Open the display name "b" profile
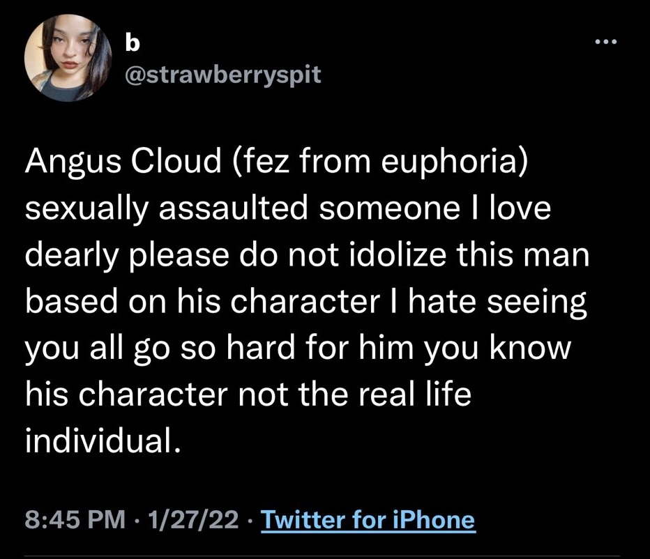Screen dimensions: 650x559 [130, 43]
